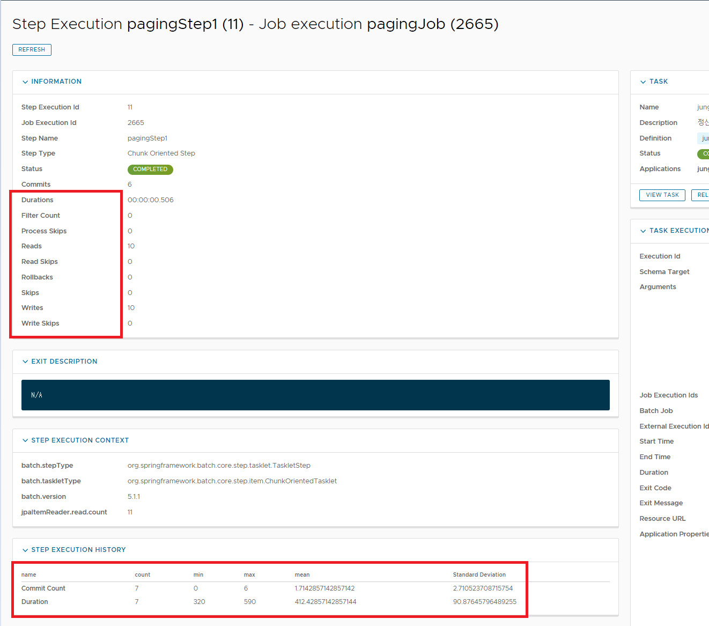709x626 pixels.
Task: Collapse the EXIT DESCRIPTION section
Action: coord(25,362)
